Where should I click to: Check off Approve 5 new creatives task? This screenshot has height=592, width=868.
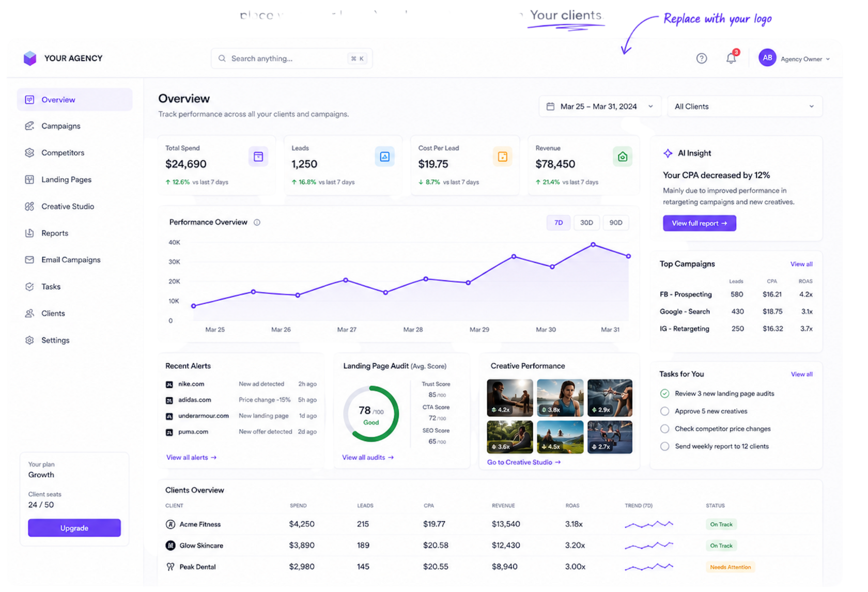664,411
